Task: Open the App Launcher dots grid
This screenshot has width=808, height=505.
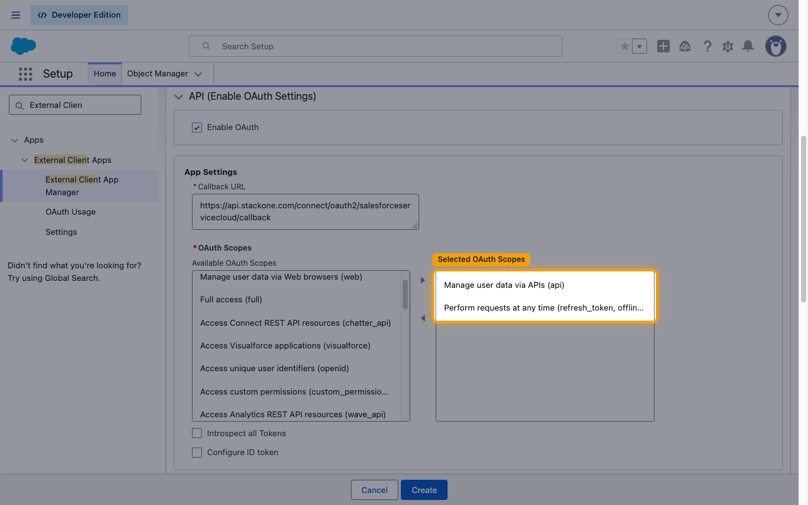Action: tap(25, 74)
